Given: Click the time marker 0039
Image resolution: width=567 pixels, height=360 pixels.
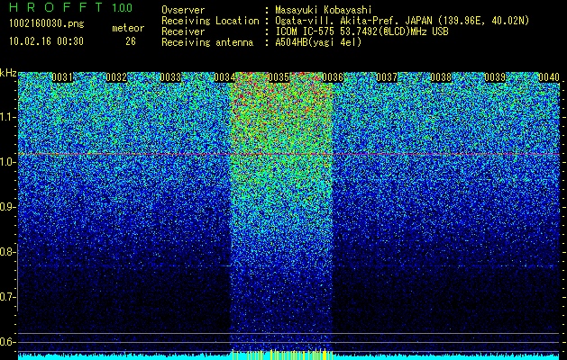Looking at the screenshot, I should (495, 77).
